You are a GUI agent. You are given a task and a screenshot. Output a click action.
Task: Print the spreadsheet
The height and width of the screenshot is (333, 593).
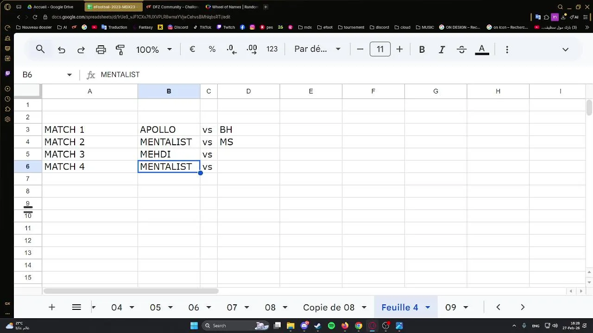(101, 49)
